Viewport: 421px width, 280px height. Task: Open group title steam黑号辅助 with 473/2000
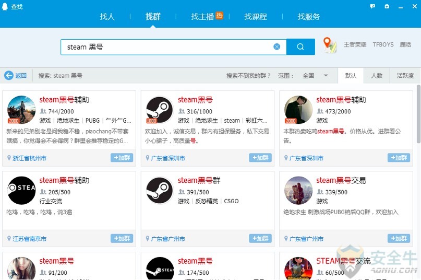(x=341, y=100)
